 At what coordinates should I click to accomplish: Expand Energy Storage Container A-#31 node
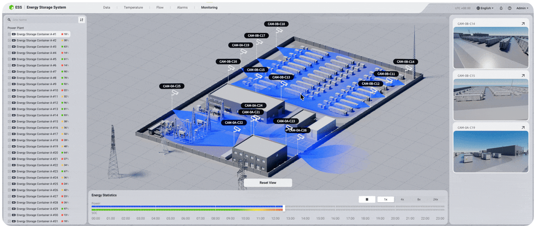pyautogui.click(x=9, y=221)
